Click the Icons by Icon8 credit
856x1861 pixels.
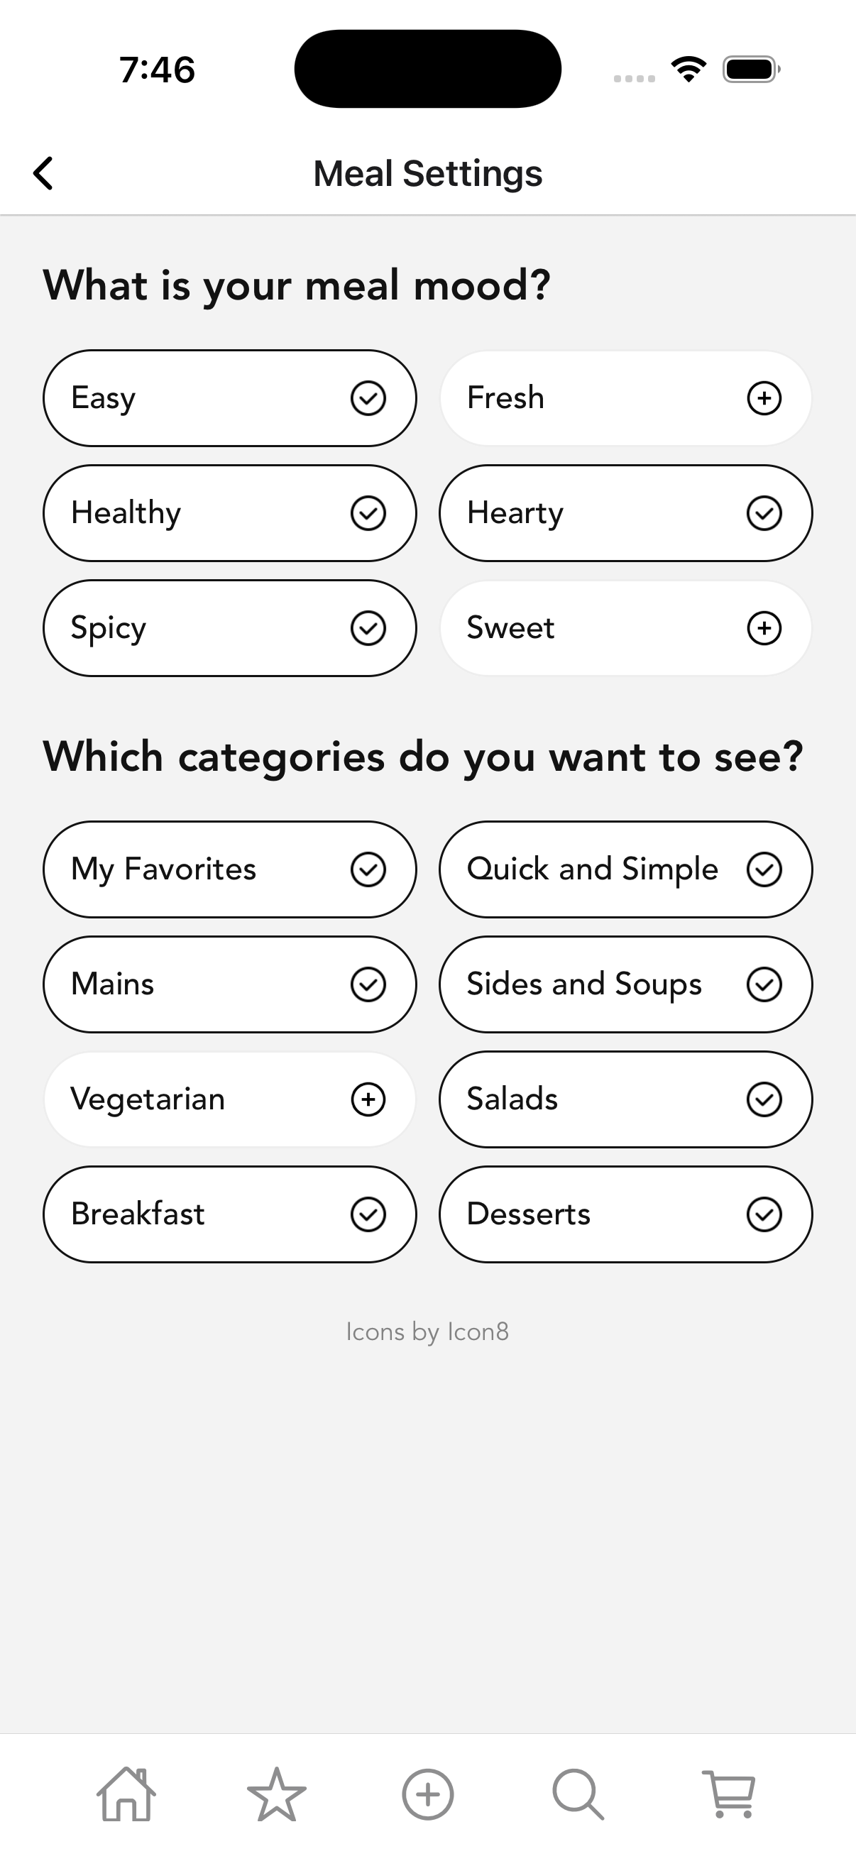coord(427,1332)
